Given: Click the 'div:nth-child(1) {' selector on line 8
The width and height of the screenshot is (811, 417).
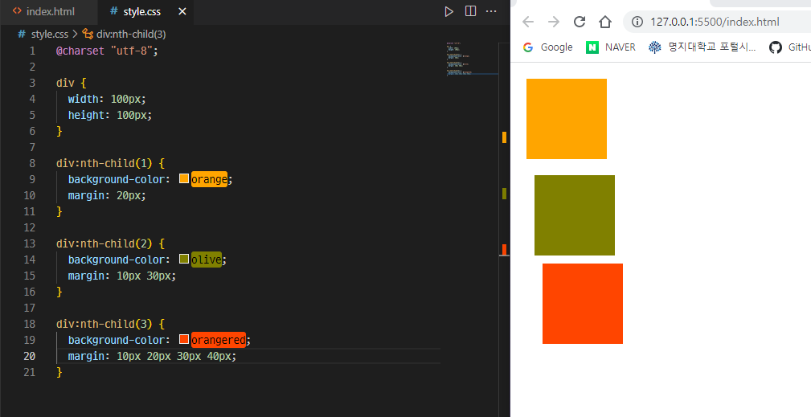Looking at the screenshot, I should click(x=110, y=163).
